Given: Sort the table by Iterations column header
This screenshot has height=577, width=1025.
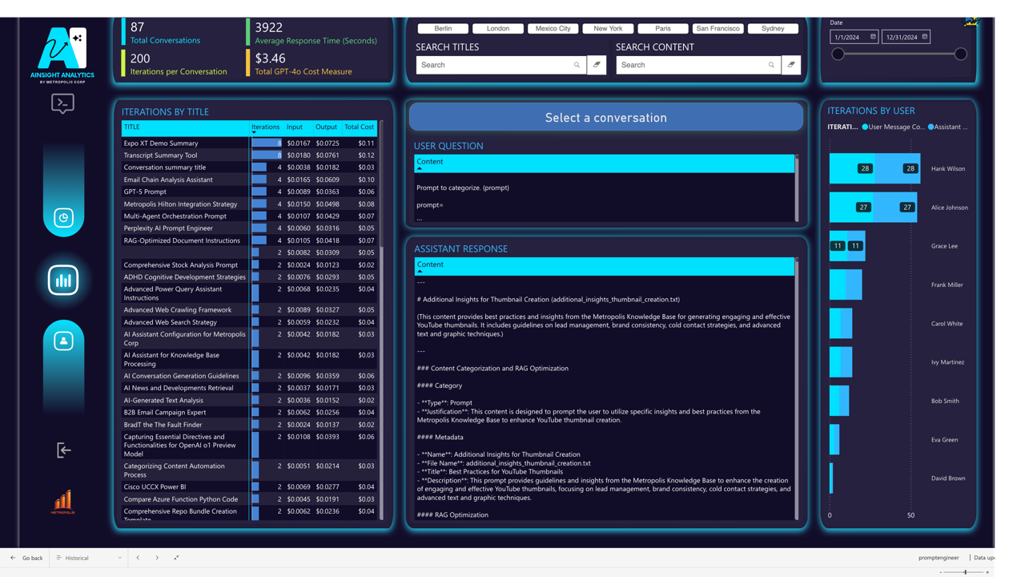Looking at the screenshot, I should click(x=265, y=127).
